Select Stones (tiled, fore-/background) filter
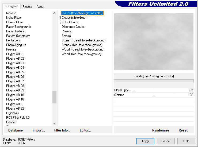The height and width of the screenshot is (147, 198). [x=82, y=45]
